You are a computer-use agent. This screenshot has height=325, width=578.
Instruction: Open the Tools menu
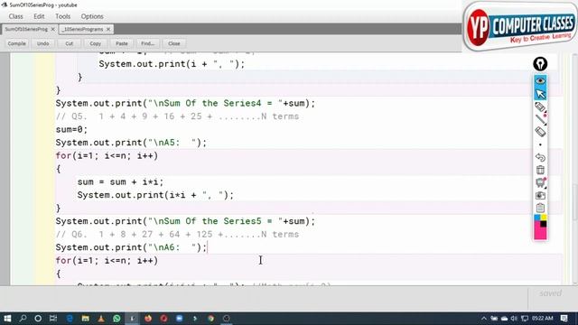click(x=62, y=16)
